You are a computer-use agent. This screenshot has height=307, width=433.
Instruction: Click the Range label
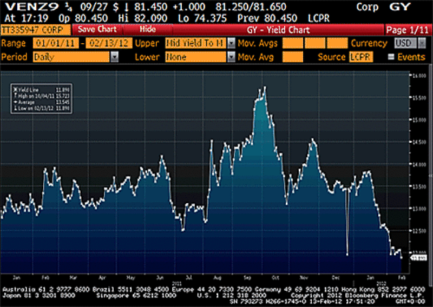(13, 43)
